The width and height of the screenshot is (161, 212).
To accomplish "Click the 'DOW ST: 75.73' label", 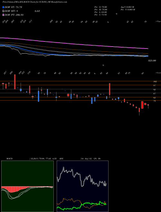I will [x=13, y=7].
